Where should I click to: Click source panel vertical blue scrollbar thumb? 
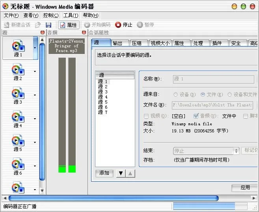(42, 112)
